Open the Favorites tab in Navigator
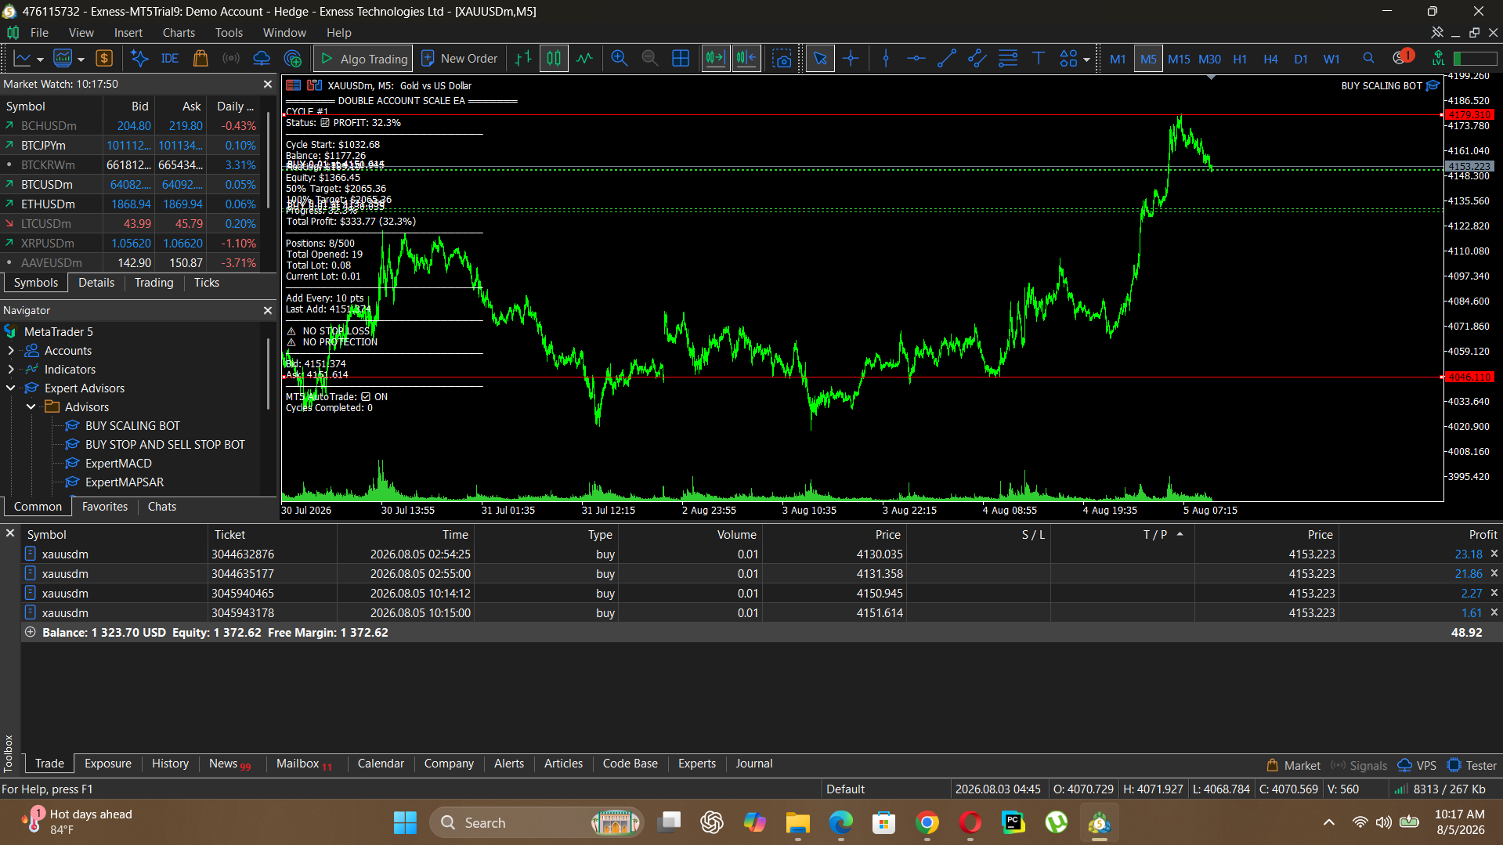 click(105, 507)
